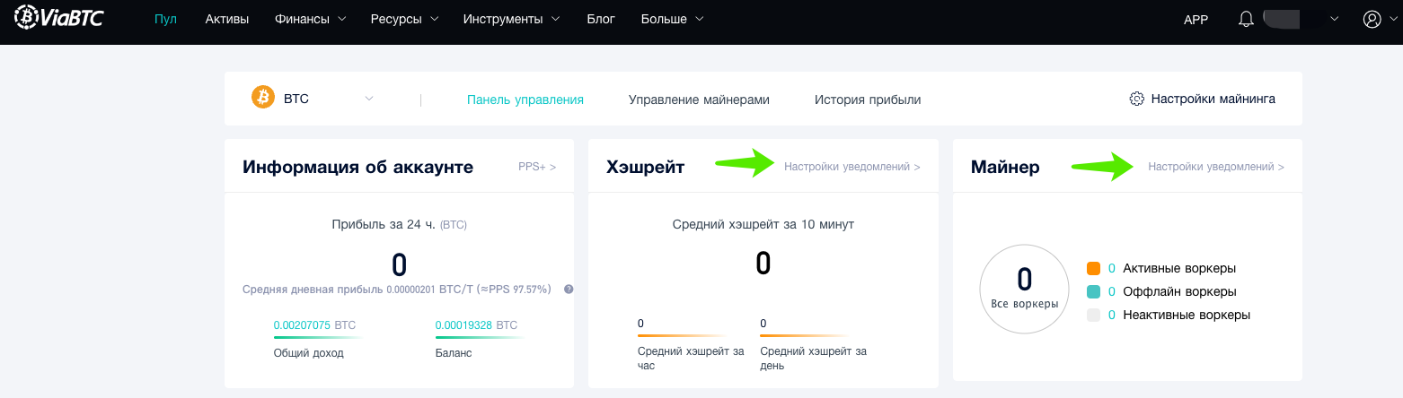Open the Инструменты dropdown menu
Image resolution: width=1403 pixels, height=398 pixels.
(512, 19)
